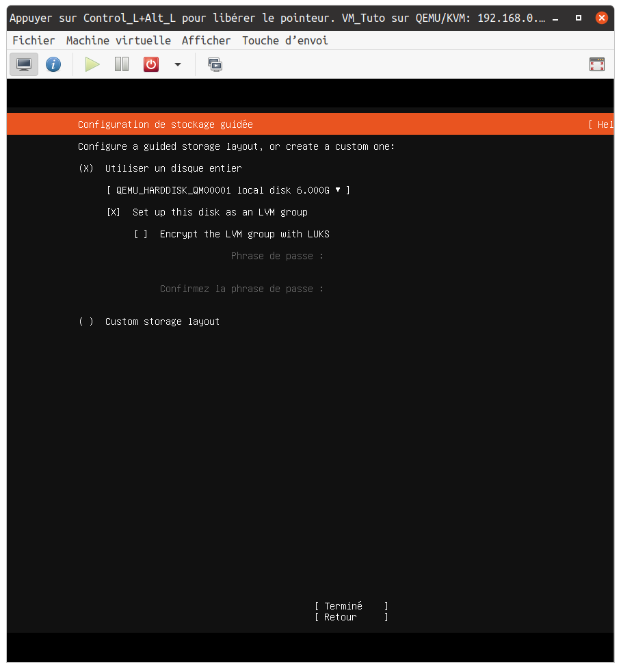Open Help in the installer header
This screenshot has width=621, height=669.
pos(603,124)
